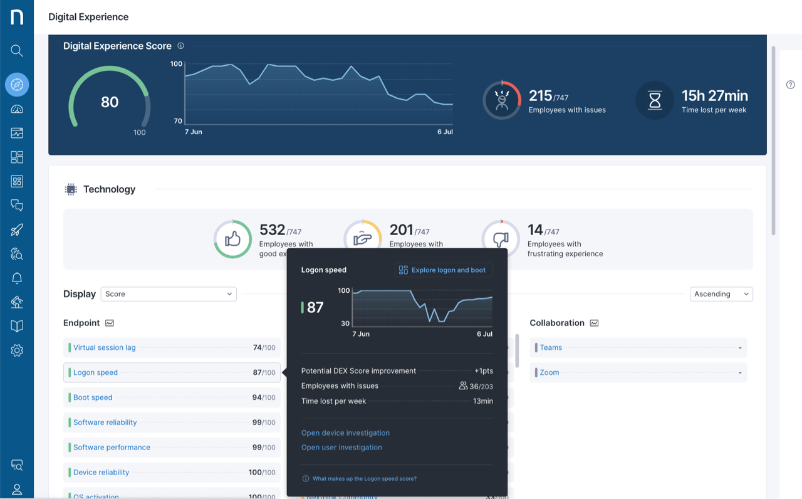The width and height of the screenshot is (802, 499).
Task: Open the Library book icon
Action: tap(17, 326)
